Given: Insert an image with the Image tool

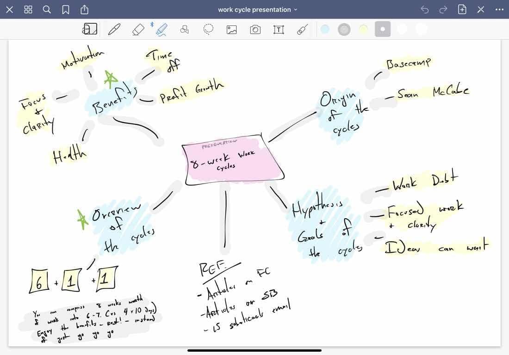Looking at the screenshot, I should tap(232, 30).
